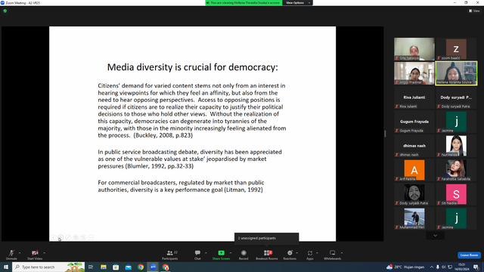Open Task View on the taskbar

tap(91, 267)
